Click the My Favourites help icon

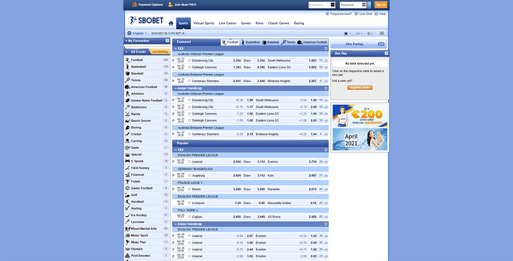167,41
